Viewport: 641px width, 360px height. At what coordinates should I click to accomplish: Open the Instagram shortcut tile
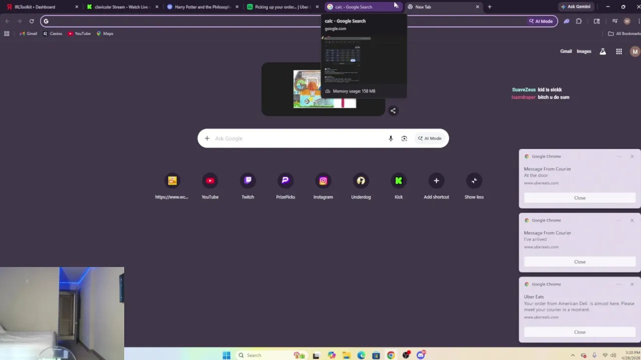point(323,186)
